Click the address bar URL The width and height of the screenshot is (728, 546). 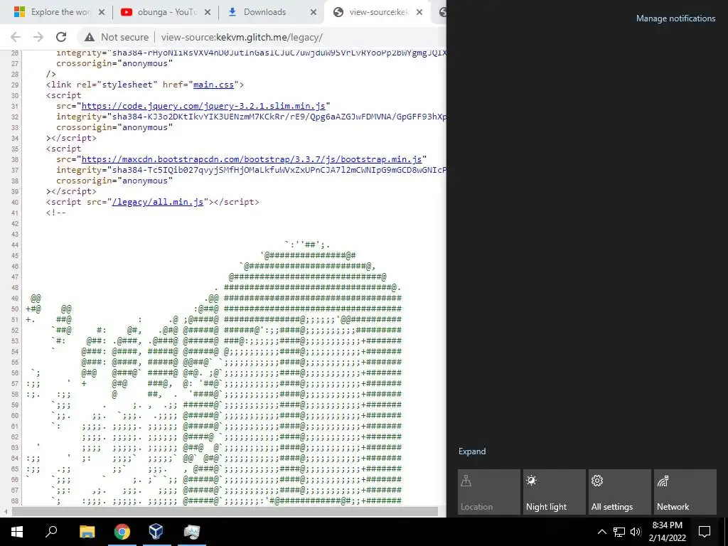click(x=242, y=37)
